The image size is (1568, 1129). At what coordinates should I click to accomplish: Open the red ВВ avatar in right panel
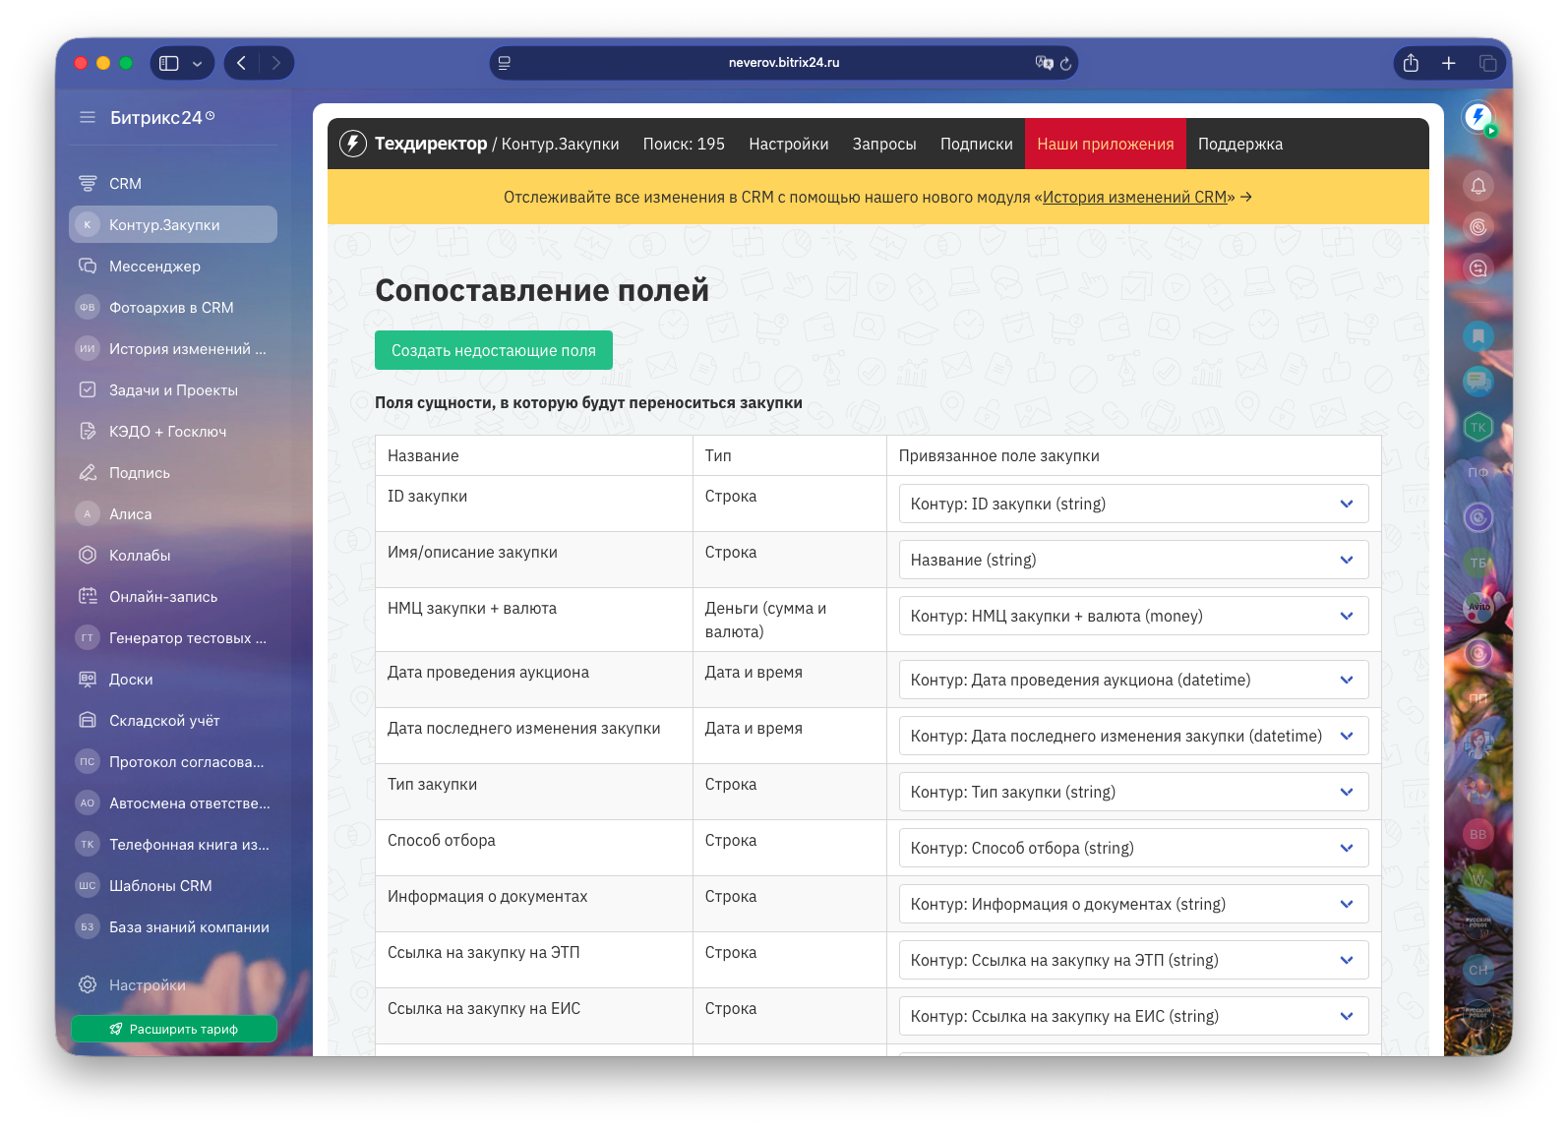click(1478, 834)
